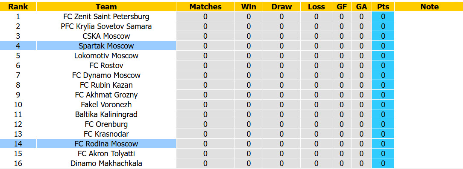463x169 pixels.
Task: Select FC Rostov in the table
Action: coord(106,66)
